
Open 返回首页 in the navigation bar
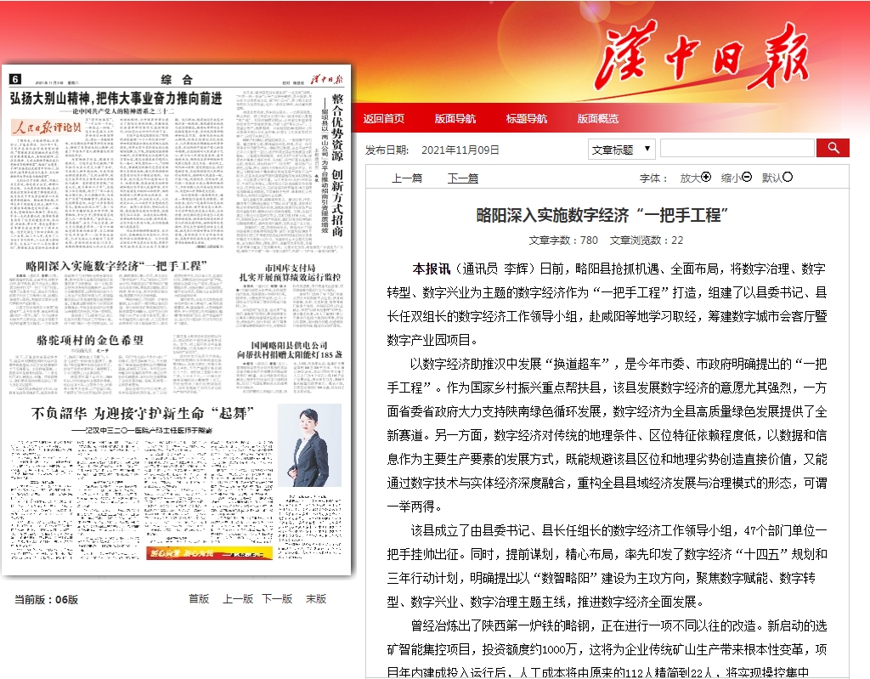(x=384, y=118)
